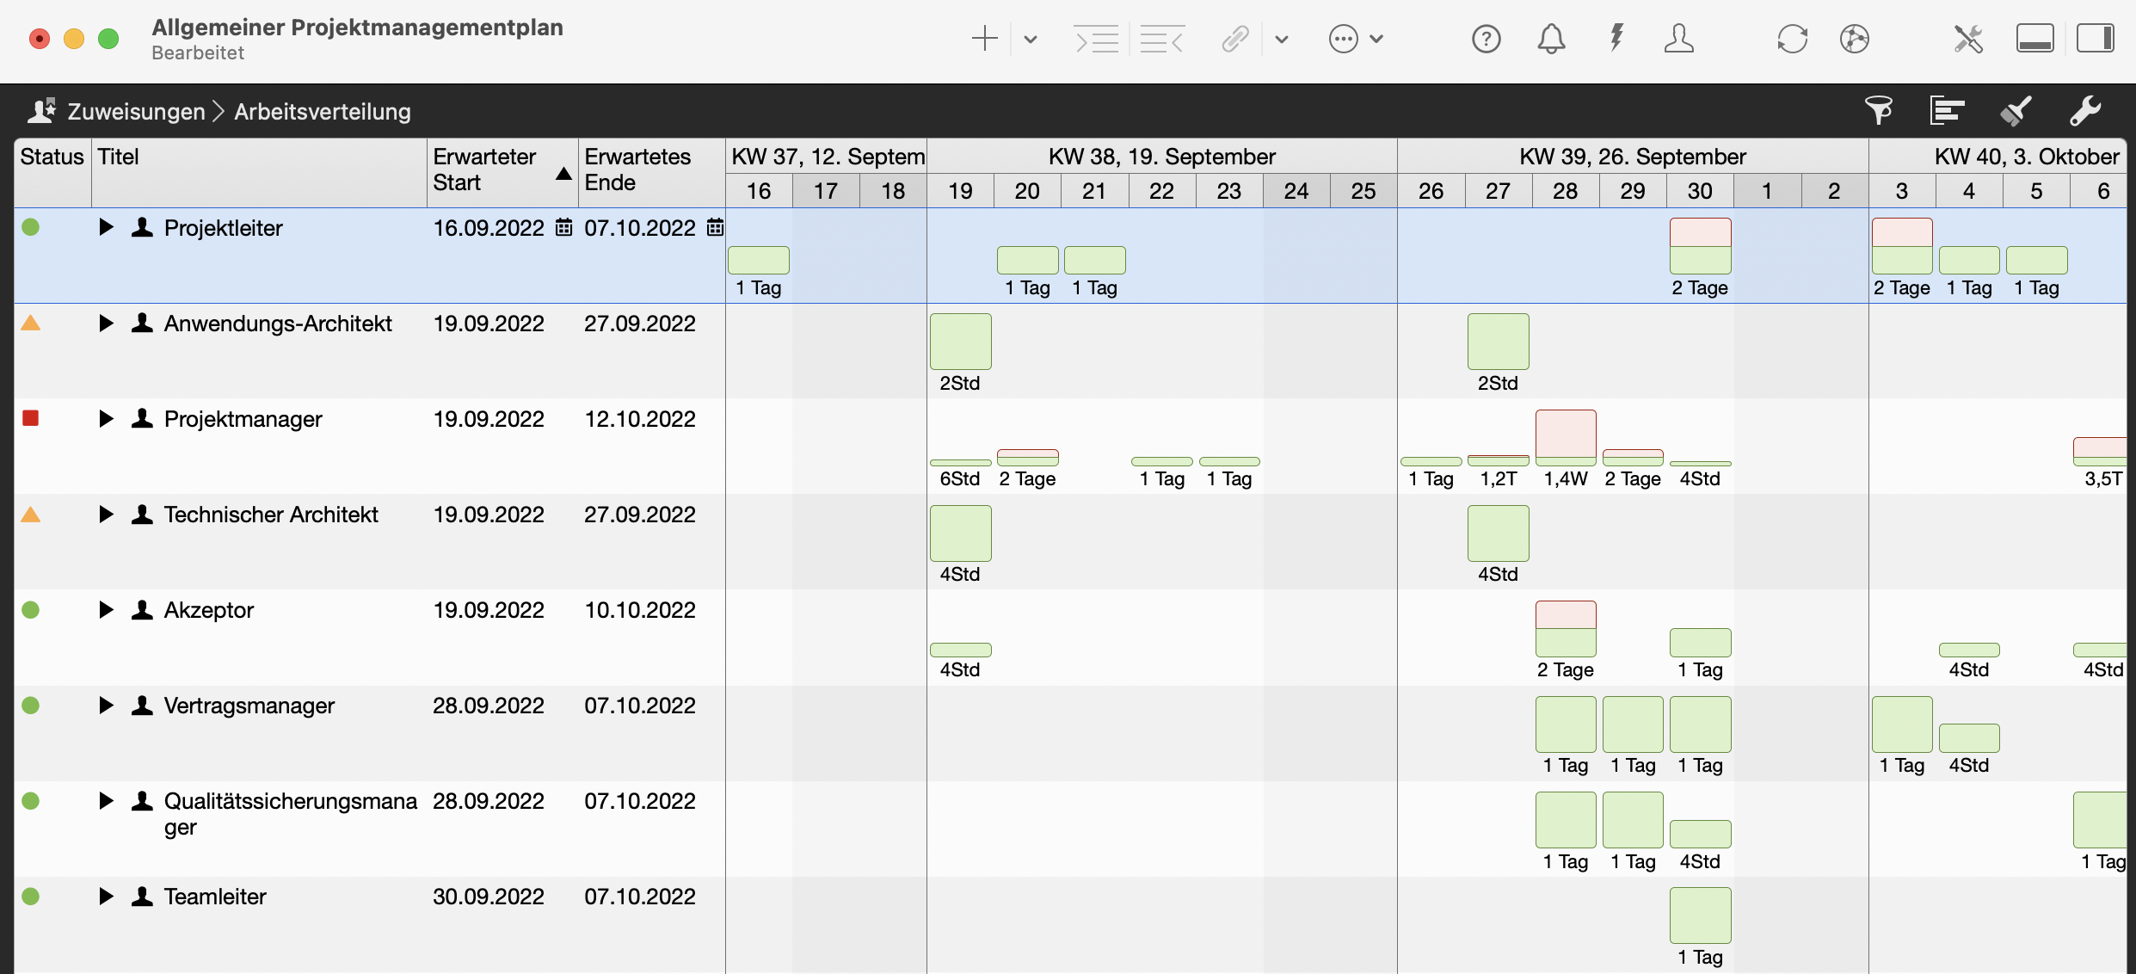The height and width of the screenshot is (974, 2136).
Task: Open dropdown arrow next to plus button
Action: tap(1030, 39)
